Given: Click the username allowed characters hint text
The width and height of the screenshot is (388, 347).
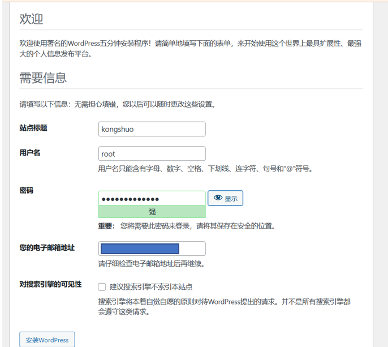Looking at the screenshot, I should coord(206,169).
